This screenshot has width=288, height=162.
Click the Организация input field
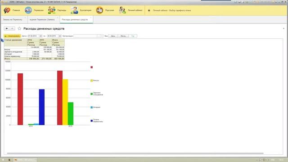pyautogui.click(x=85, y=36)
